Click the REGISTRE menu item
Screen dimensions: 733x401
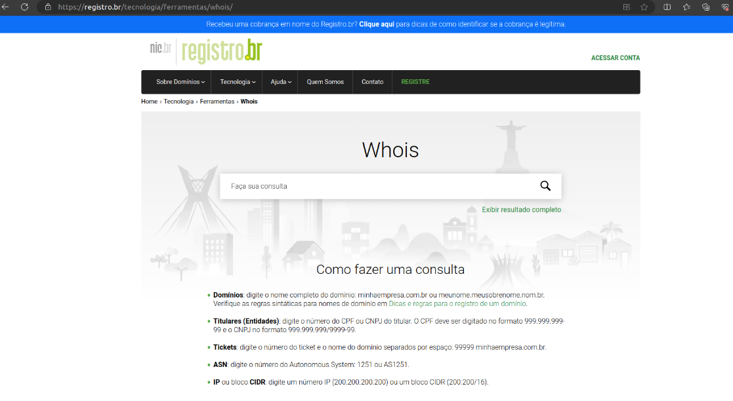coord(415,82)
